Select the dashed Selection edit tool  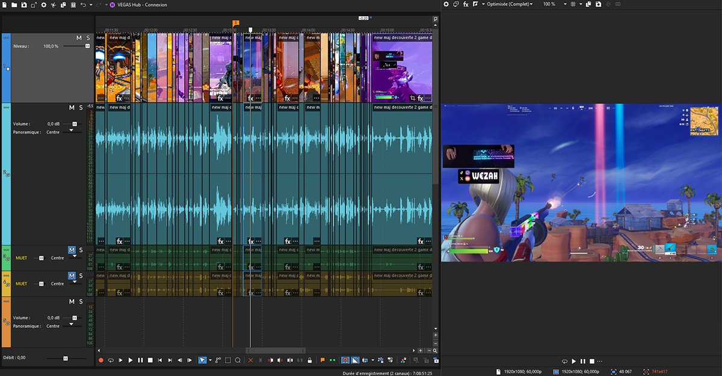pyautogui.click(x=228, y=360)
